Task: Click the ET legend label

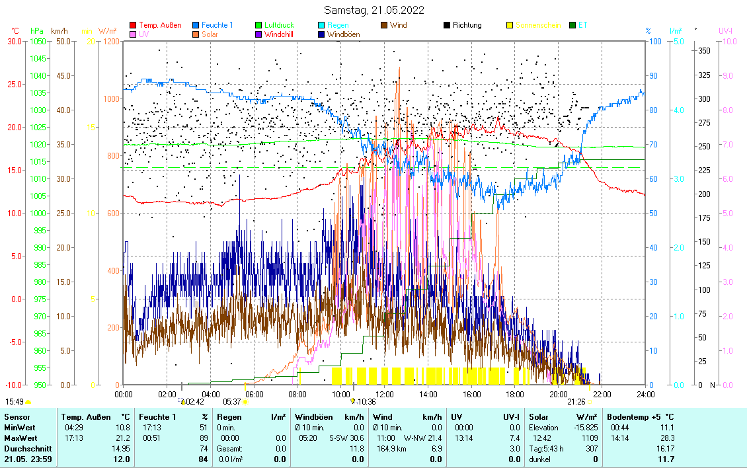Action: click(582, 26)
